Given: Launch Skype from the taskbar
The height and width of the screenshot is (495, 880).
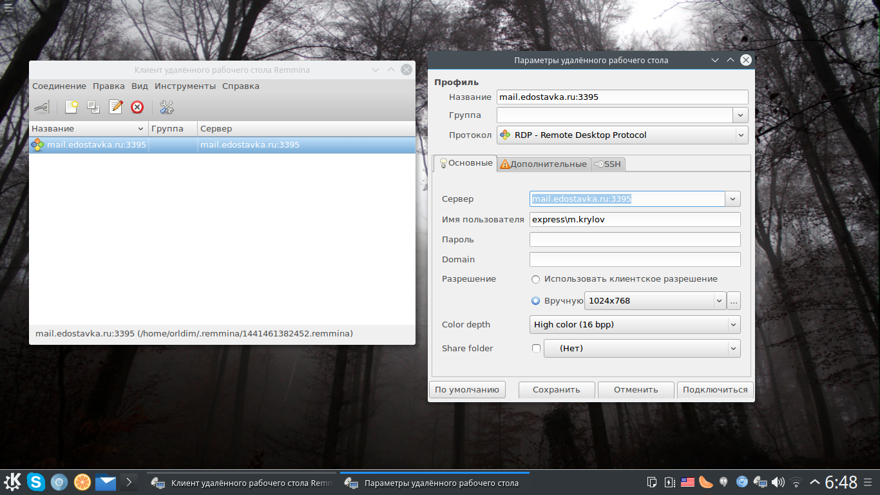Looking at the screenshot, I should (36, 482).
